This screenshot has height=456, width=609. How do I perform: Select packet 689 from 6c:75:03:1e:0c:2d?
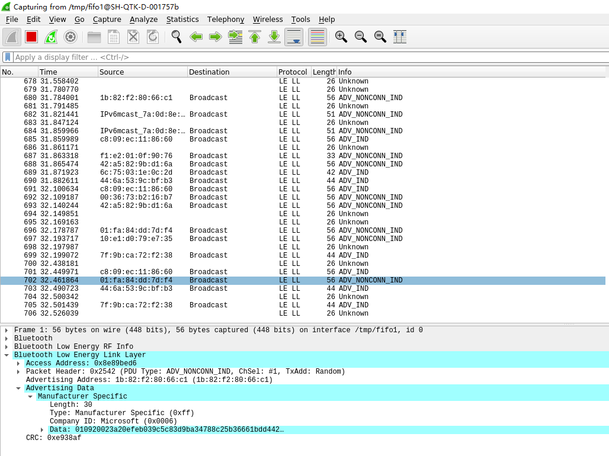(303, 172)
